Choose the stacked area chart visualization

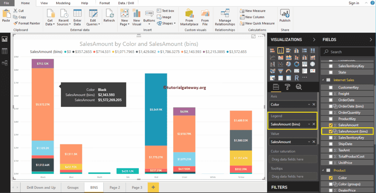(289, 57)
